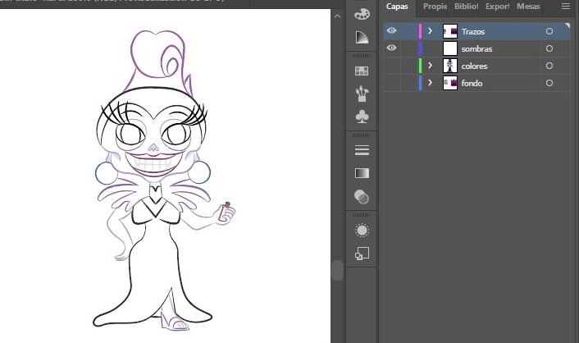The image size is (579, 343).
Task: Switch to the Mesas tab
Action: [528, 7]
